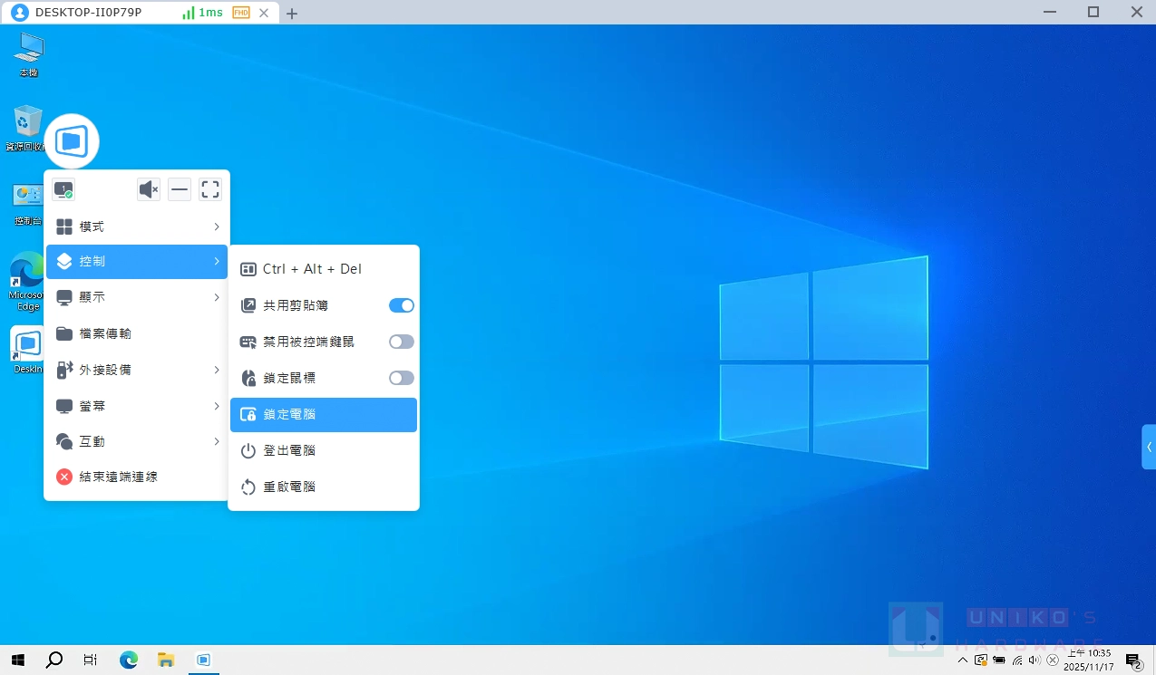Enable the 禁用被控端鍵鼠 toggle

click(401, 342)
